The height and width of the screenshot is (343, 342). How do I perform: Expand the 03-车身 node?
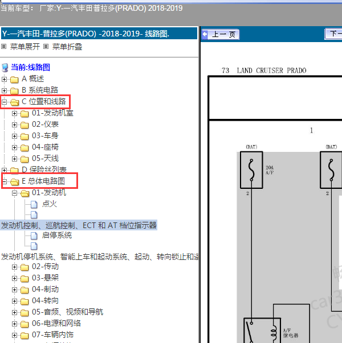click(x=14, y=136)
